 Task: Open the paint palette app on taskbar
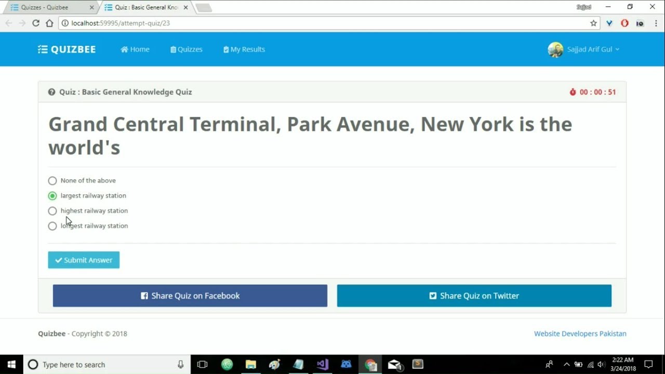pos(274,365)
